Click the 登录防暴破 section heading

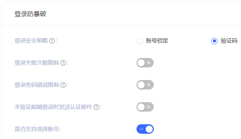click(x=30, y=14)
